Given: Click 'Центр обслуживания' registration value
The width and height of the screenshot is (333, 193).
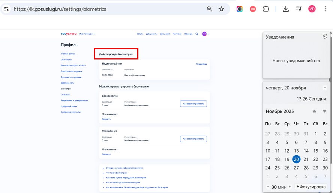Looking at the screenshot, I should pos(135,75).
